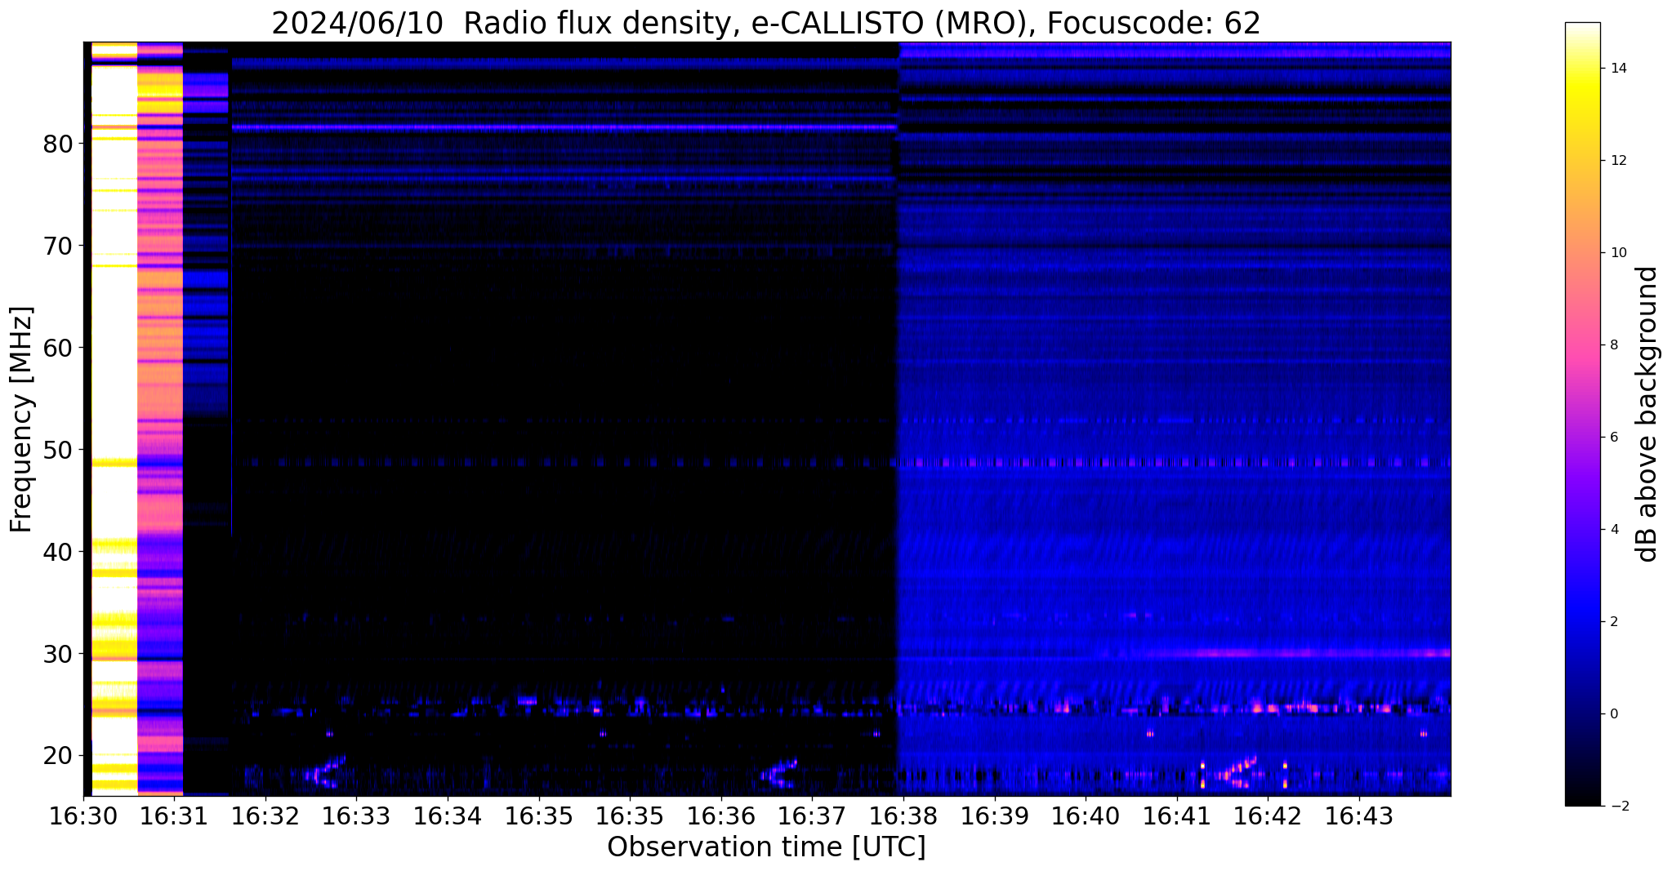Click the colorbar tick value 10
Image resolution: width=1672 pixels, height=871 pixels.
click(x=1617, y=253)
